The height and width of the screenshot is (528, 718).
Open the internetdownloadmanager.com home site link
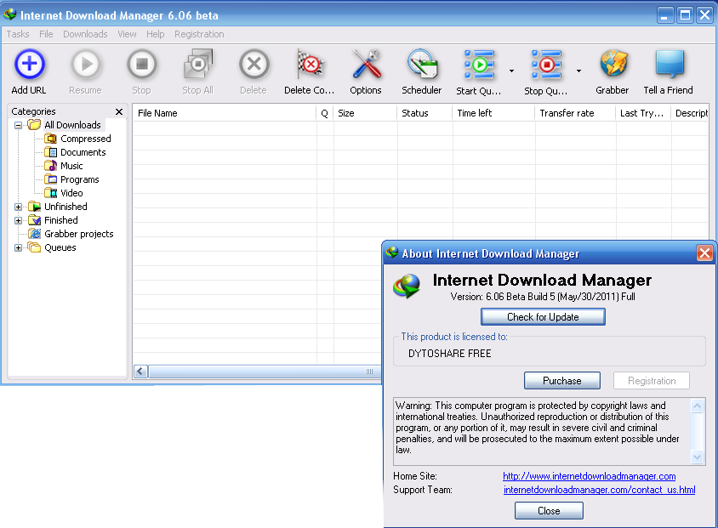coord(589,476)
